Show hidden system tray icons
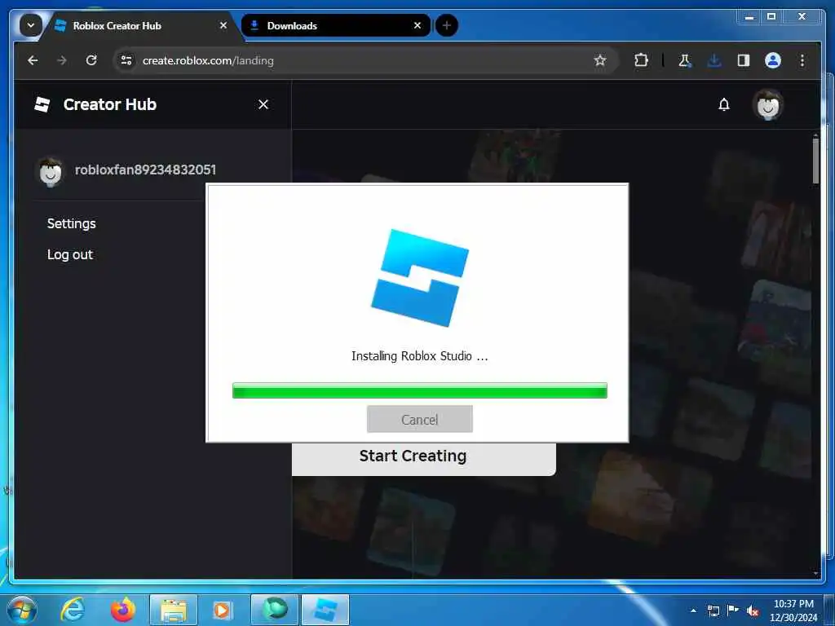 (693, 611)
